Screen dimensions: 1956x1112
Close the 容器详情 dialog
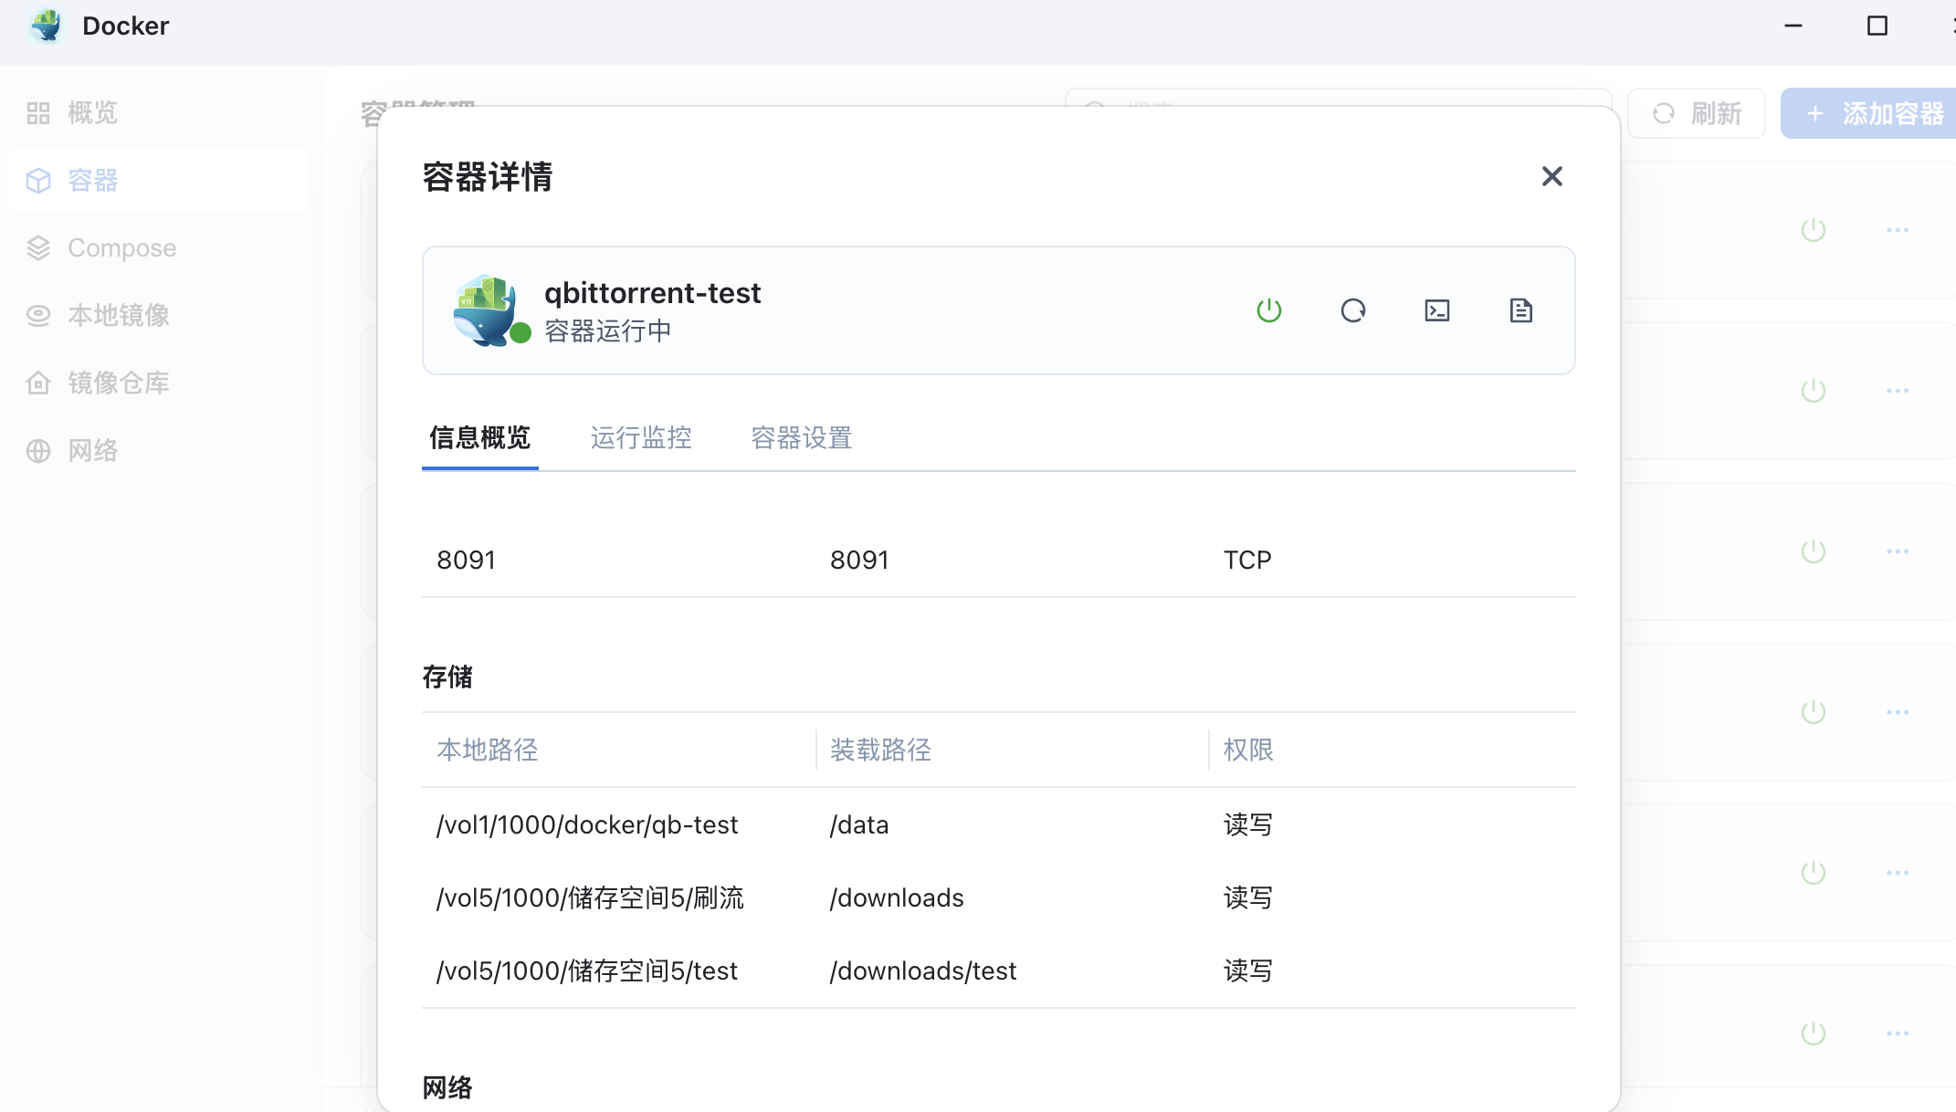[1552, 176]
